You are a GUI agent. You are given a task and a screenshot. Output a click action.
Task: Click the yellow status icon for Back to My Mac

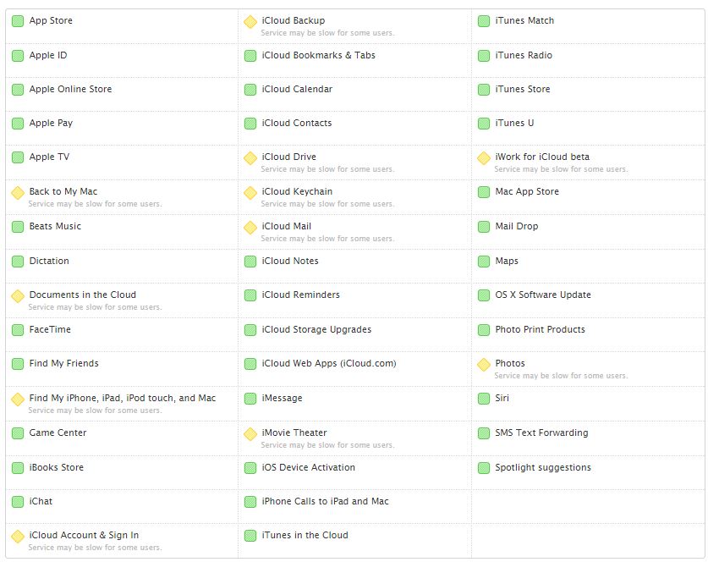pyautogui.click(x=18, y=192)
